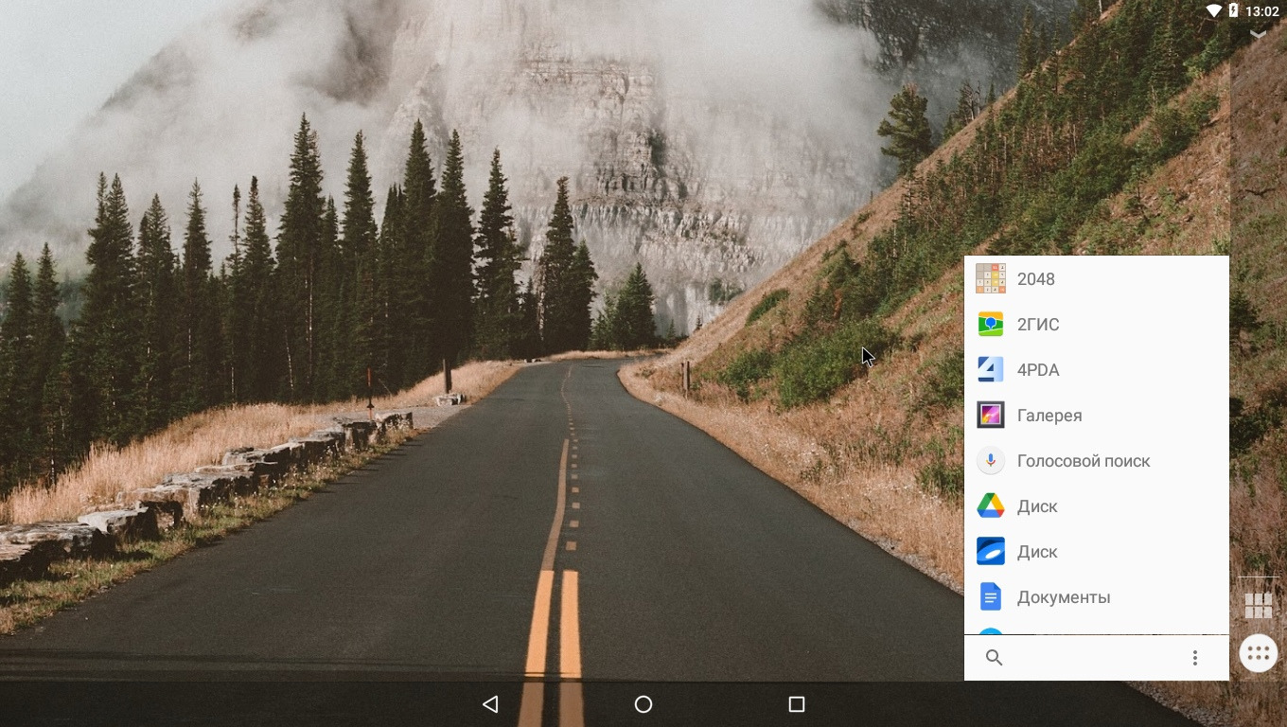Start the 4PDA app
This screenshot has width=1287, height=727.
pyautogui.click(x=1096, y=370)
